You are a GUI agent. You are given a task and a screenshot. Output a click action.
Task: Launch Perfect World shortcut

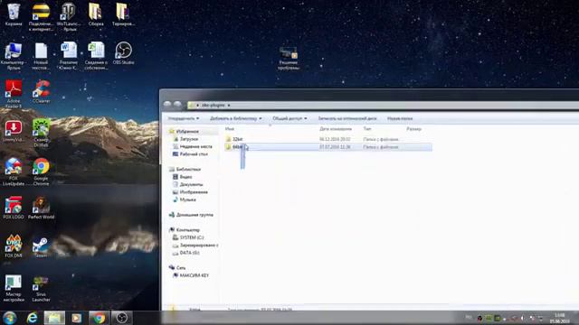tap(41, 208)
